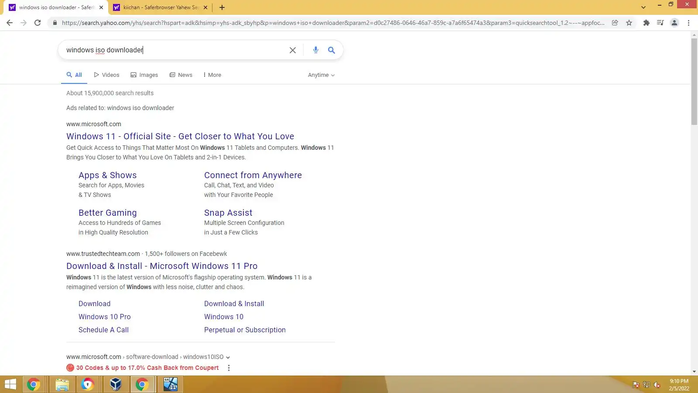Click the Coupert cash back offer link
Screen dimensions: 698x393
click(147, 368)
